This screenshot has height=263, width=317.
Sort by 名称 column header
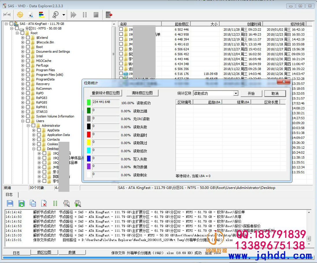140,24
